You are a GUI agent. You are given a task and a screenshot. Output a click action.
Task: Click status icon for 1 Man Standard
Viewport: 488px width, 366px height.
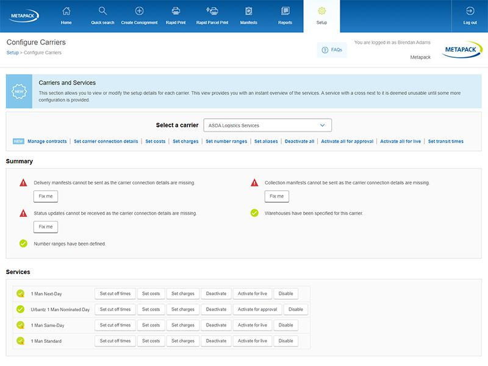[x=21, y=341]
